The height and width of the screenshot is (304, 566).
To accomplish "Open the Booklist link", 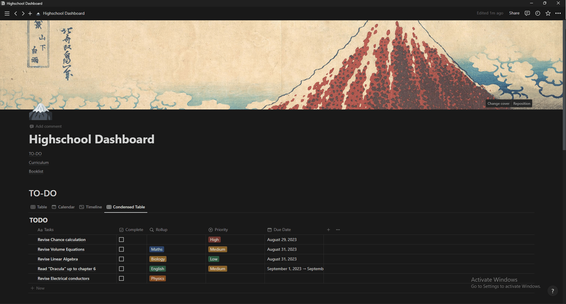I will pyautogui.click(x=36, y=171).
